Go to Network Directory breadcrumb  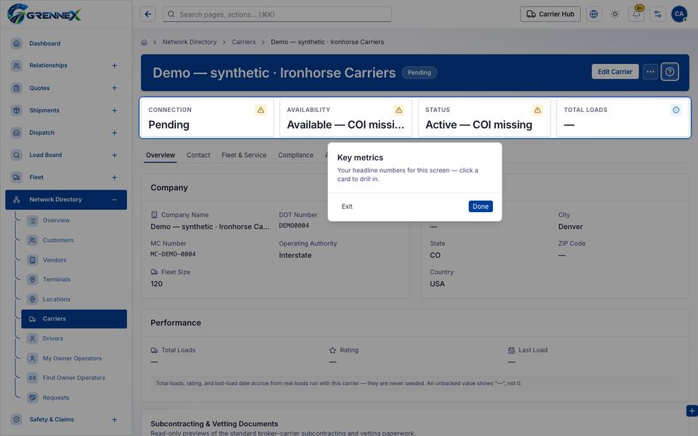click(x=189, y=42)
